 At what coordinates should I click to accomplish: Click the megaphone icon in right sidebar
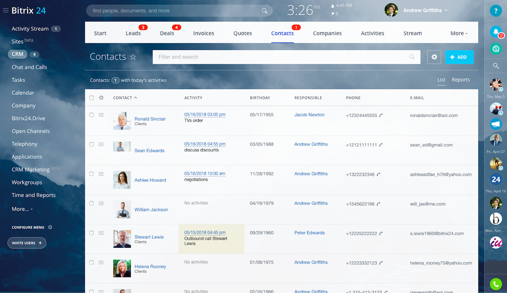(495, 124)
